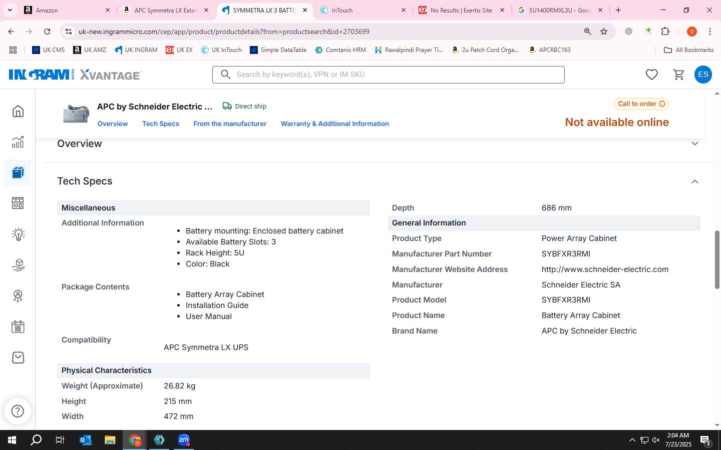
Task: Click the page vertical scrollbar thumb
Action: point(717,259)
